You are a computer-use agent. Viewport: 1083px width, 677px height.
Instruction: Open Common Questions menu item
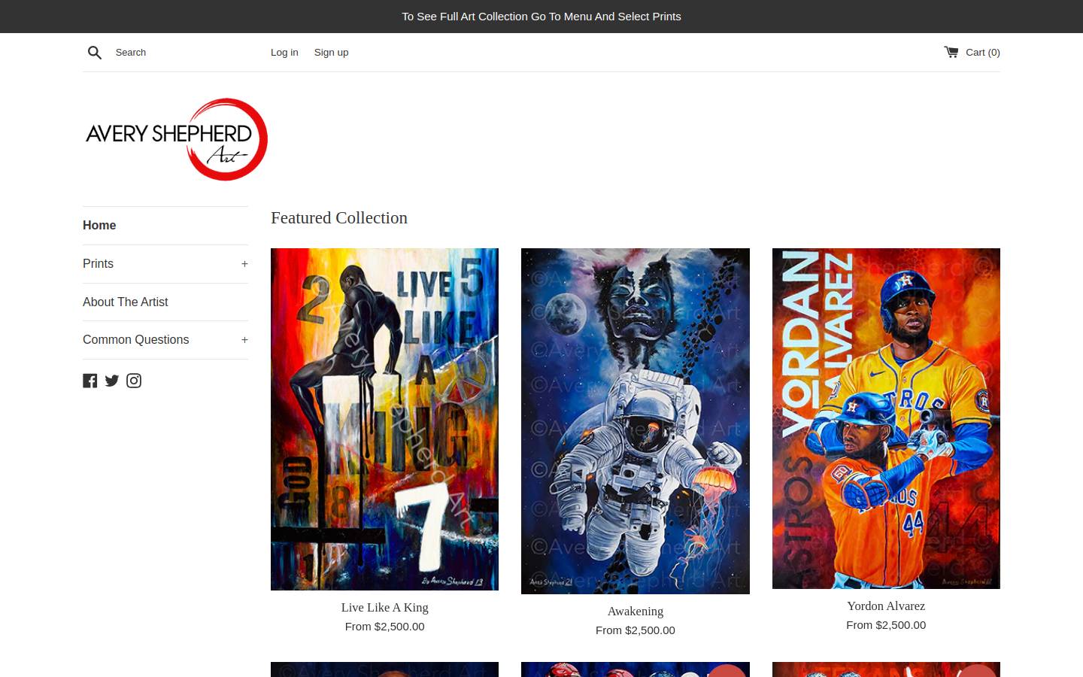(136, 340)
